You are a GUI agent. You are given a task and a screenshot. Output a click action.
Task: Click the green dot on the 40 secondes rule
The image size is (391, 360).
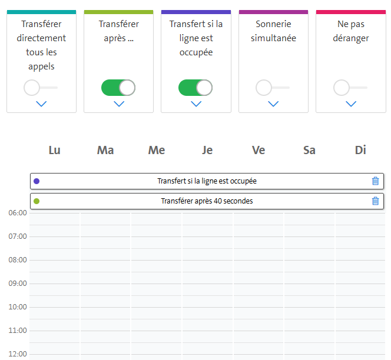tap(37, 201)
